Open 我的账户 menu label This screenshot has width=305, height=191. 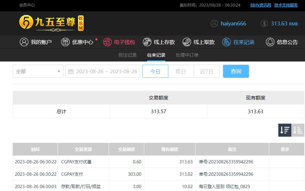[41, 42]
